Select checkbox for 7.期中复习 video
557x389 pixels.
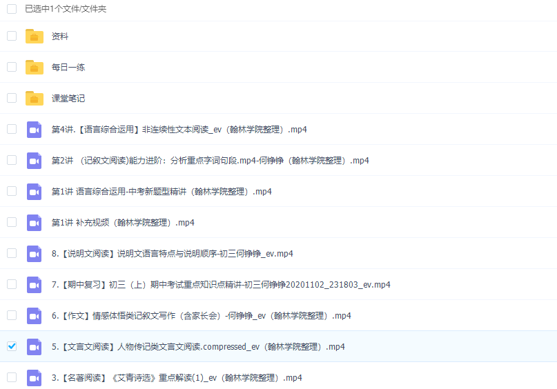point(12,284)
